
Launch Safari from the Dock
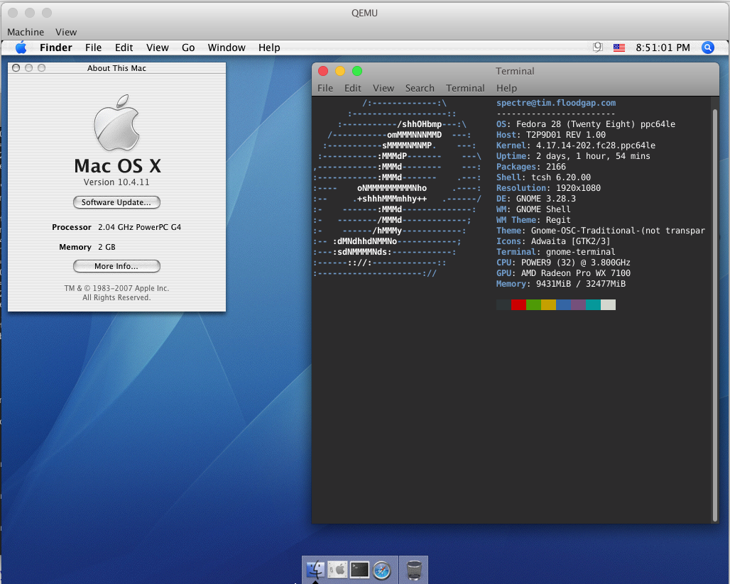click(x=382, y=570)
